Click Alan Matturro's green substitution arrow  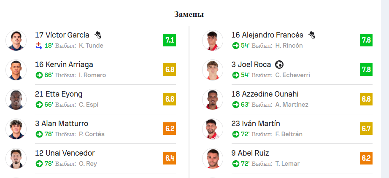(39, 134)
